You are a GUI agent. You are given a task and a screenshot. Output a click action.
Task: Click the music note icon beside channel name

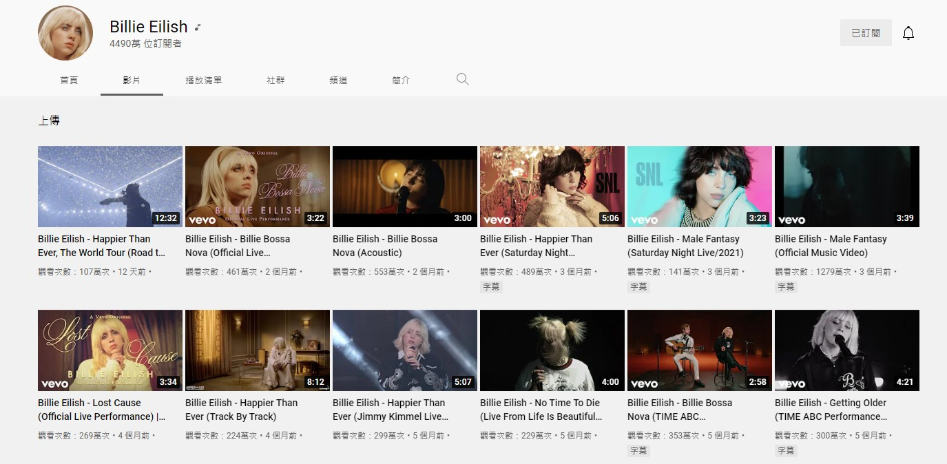click(198, 28)
